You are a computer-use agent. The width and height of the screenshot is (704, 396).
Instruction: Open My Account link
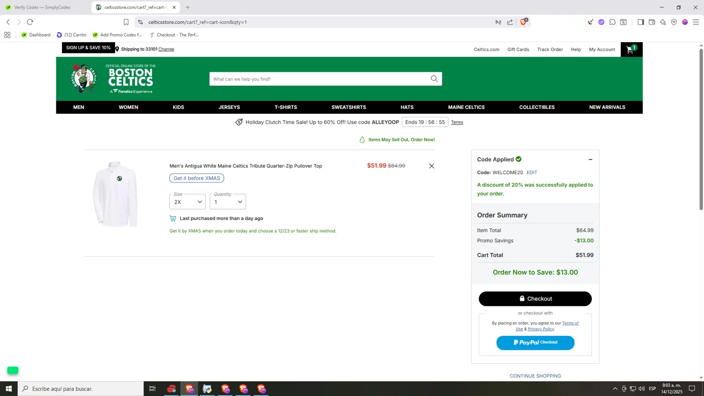coord(602,49)
